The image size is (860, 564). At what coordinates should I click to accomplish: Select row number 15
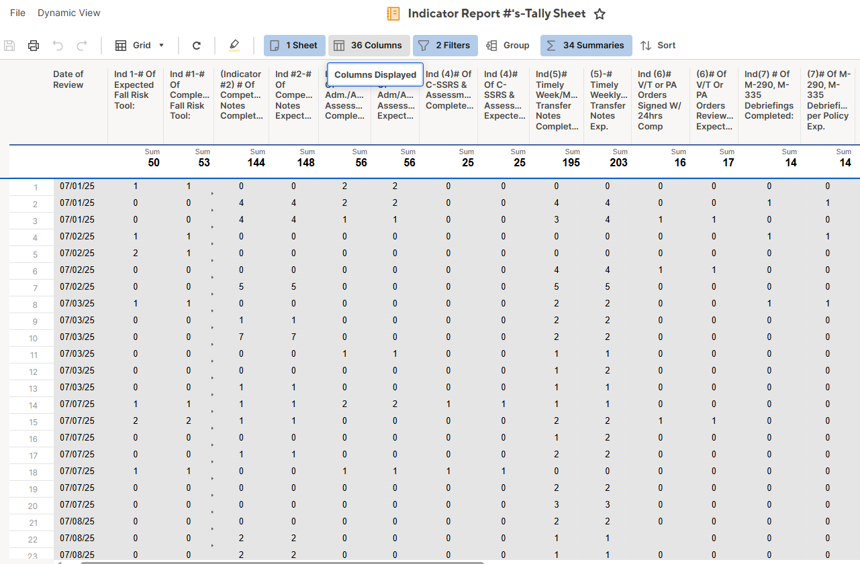34,422
